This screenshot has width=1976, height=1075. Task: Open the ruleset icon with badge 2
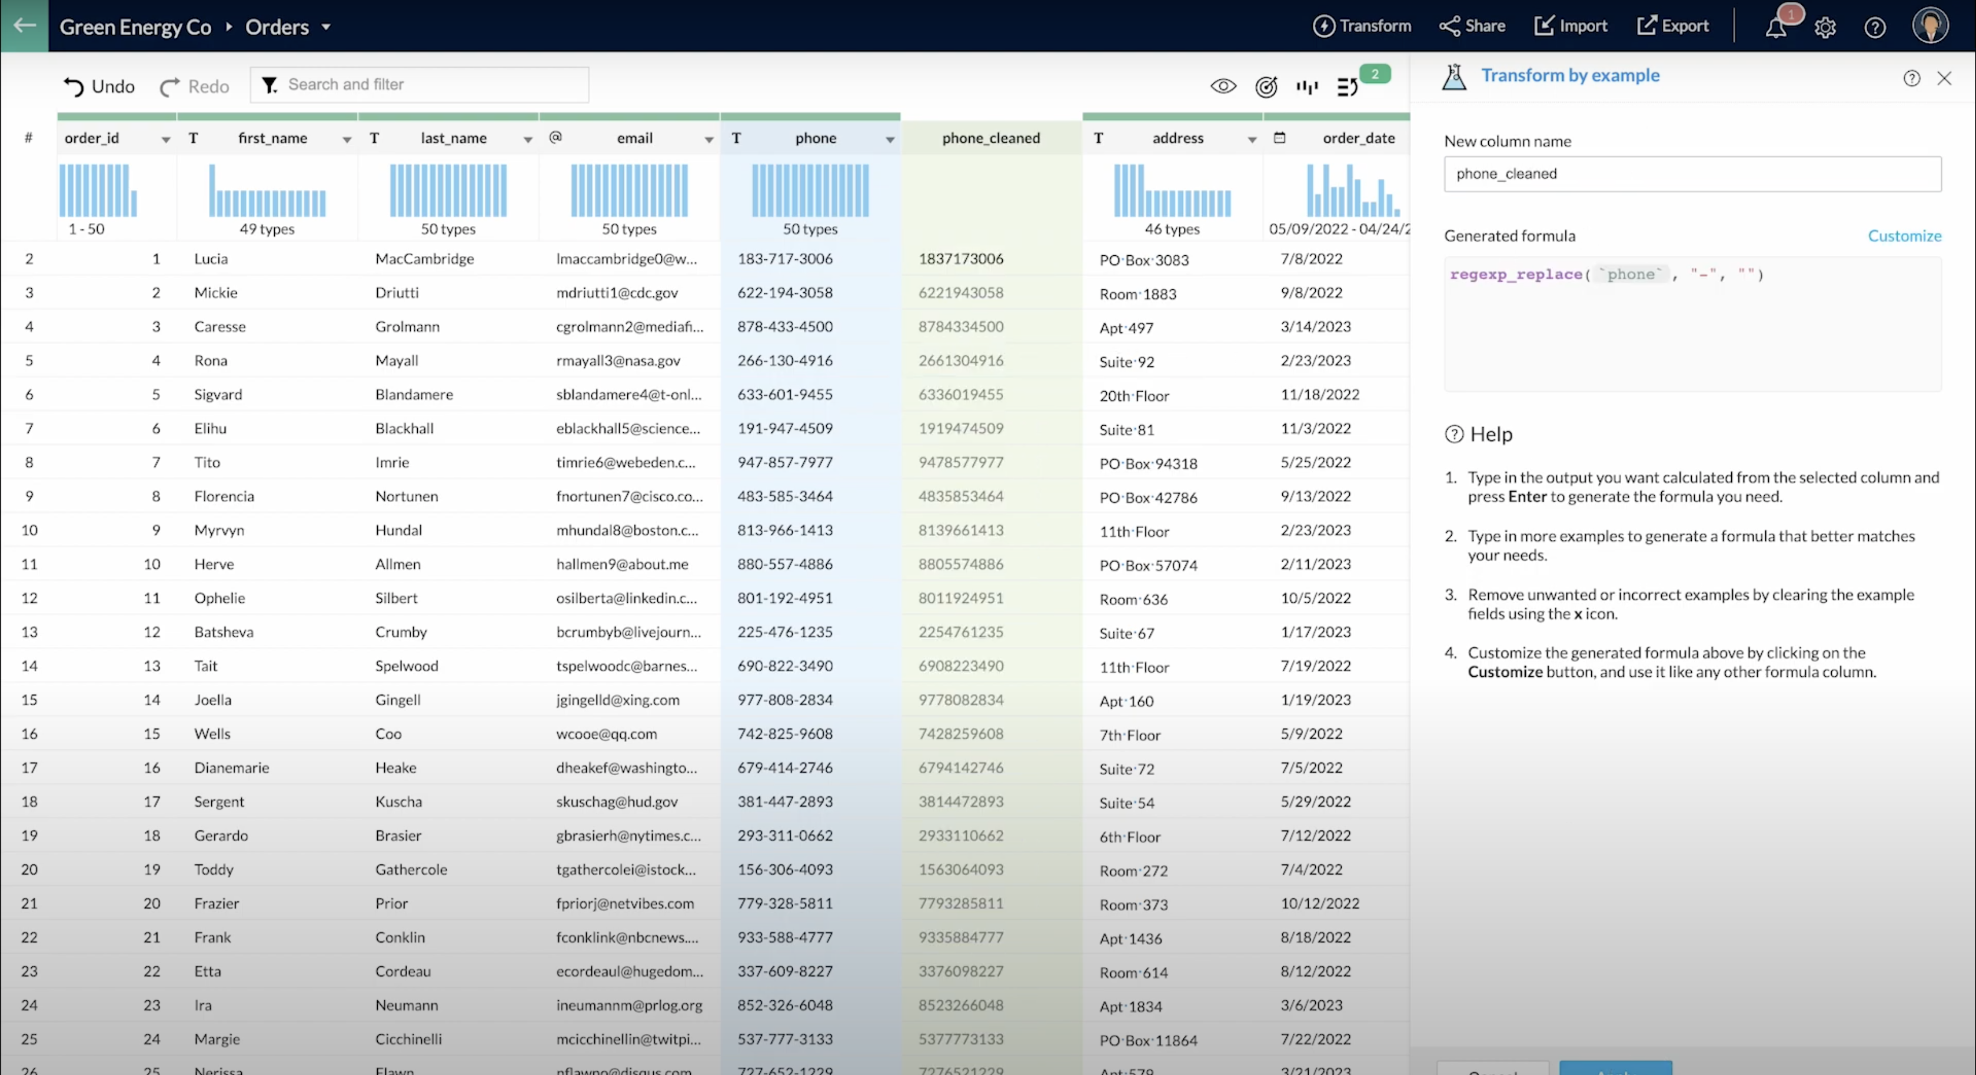click(x=1348, y=86)
